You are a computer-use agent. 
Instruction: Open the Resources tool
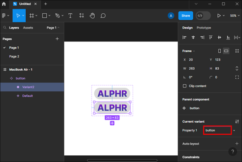(81, 15)
